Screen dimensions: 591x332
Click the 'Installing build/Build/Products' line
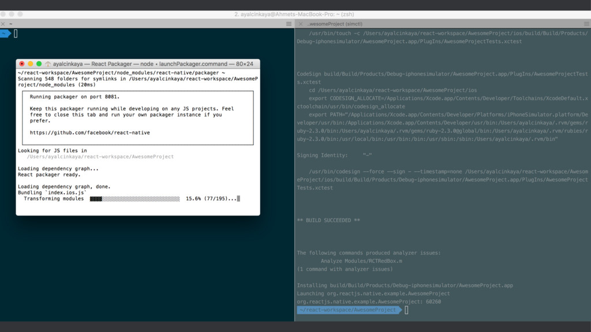pyautogui.click(x=405, y=285)
